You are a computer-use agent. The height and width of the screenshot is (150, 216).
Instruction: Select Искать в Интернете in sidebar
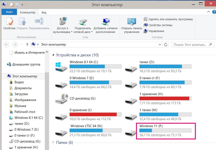pos(27,53)
